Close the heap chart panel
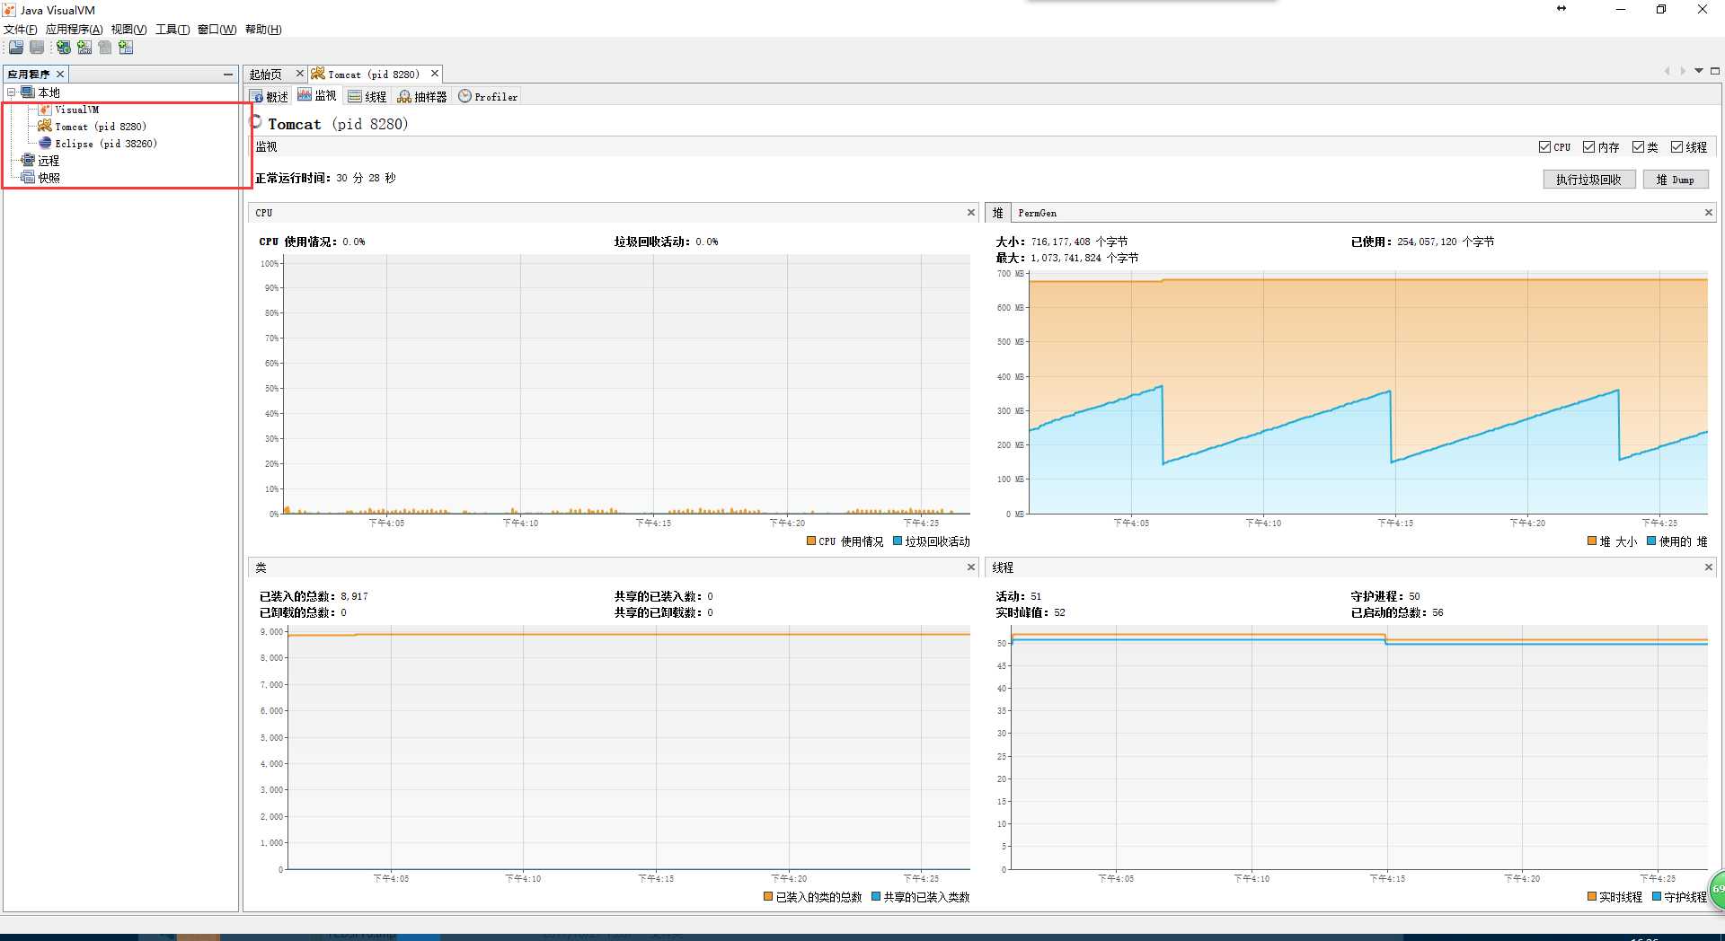This screenshot has height=941, width=1725. [1709, 213]
